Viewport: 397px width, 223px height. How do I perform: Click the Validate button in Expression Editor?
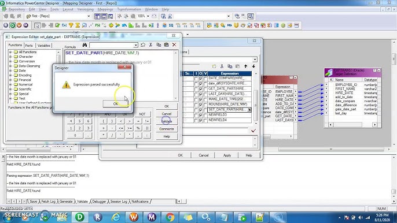pyautogui.click(x=167, y=121)
